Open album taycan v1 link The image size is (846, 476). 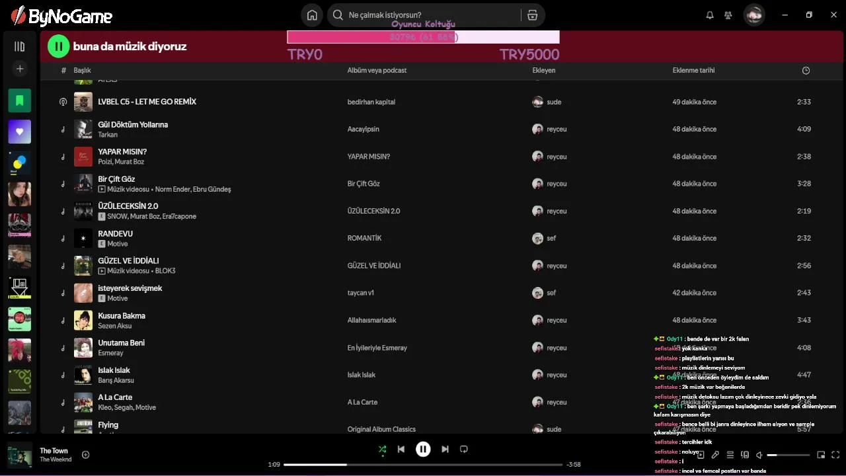tap(361, 293)
